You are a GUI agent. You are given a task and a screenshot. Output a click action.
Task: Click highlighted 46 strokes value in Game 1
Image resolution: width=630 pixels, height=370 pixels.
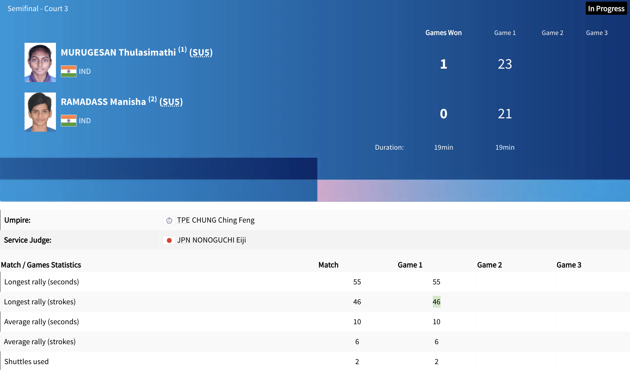[x=436, y=302]
